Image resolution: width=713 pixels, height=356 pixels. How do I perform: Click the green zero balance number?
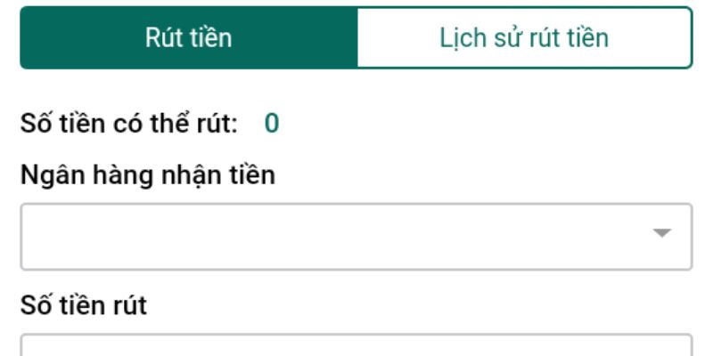click(x=272, y=123)
